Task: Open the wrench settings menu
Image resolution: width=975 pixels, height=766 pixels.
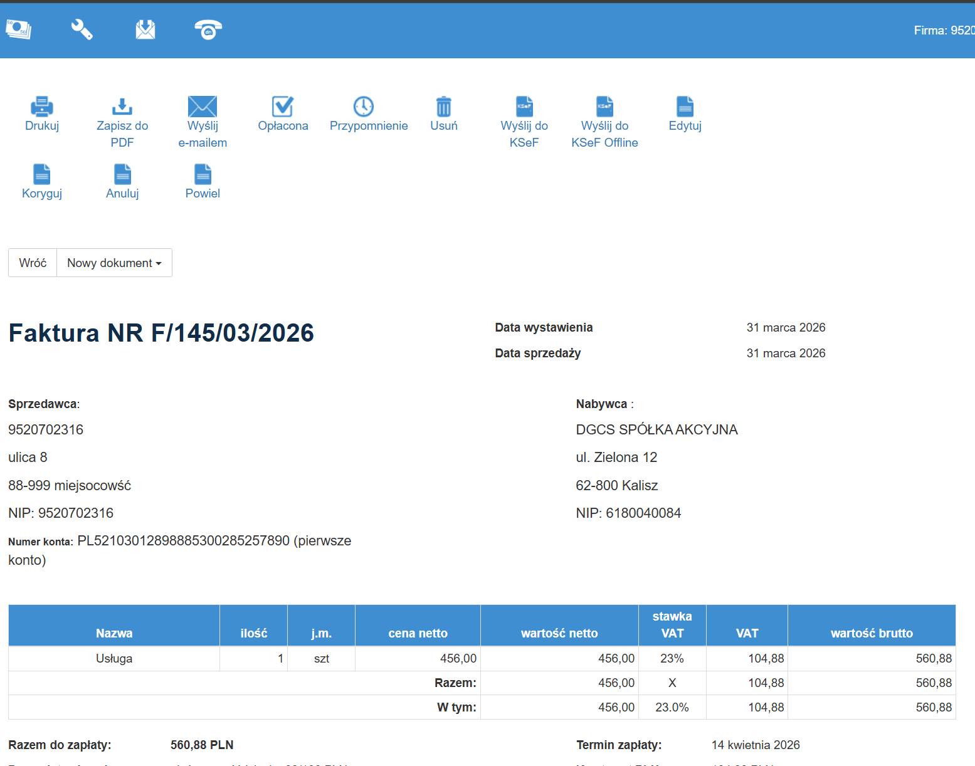Action: coord(82,29)
